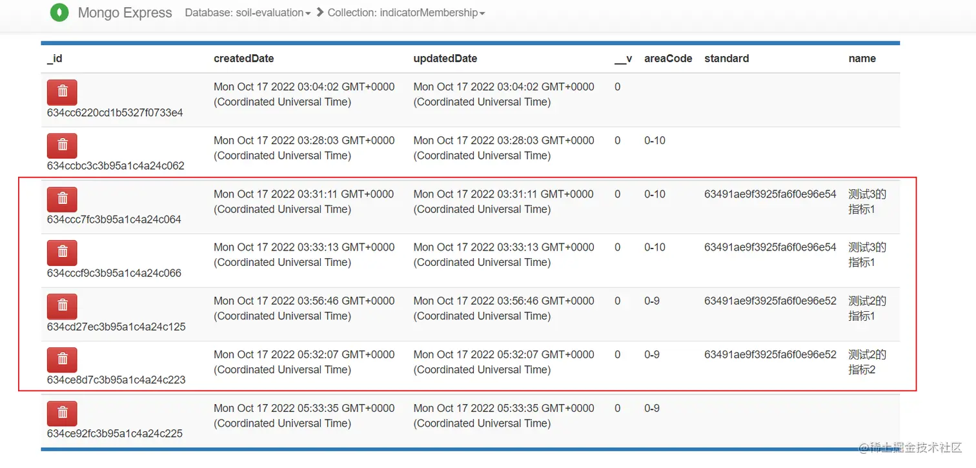This screenshot has height=468, width=976.
Task: Click standard value in row 634ccc7fc3b95a1c4a24c064
Action: [x=770, y=194]
